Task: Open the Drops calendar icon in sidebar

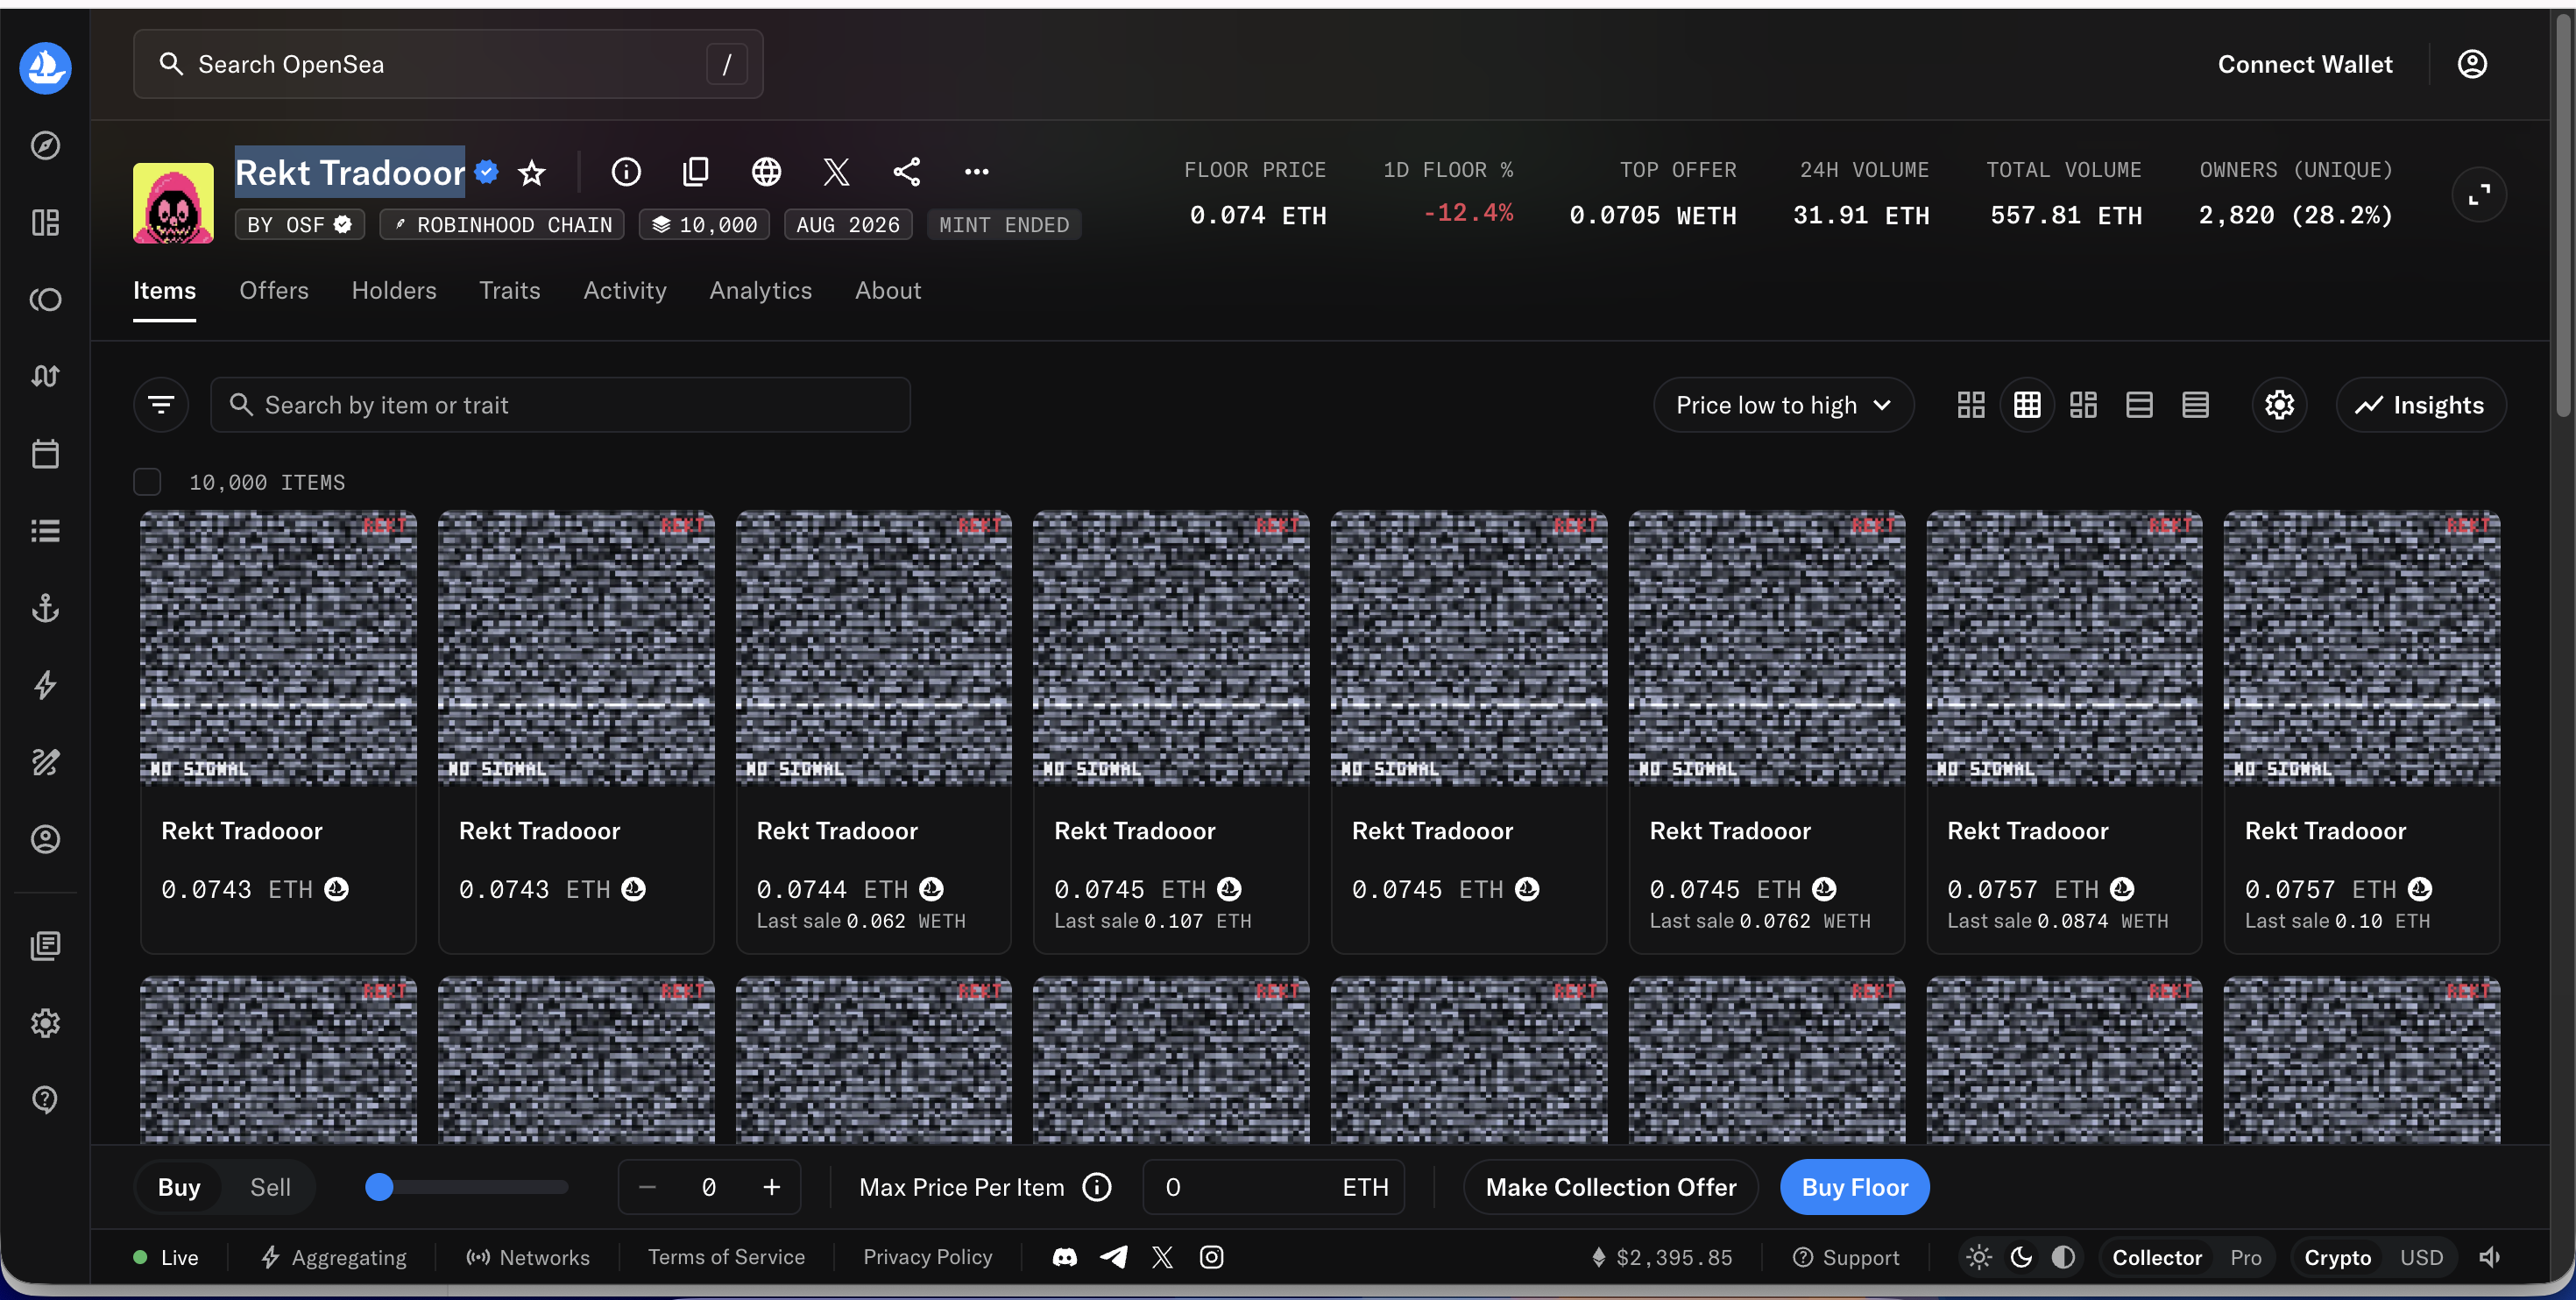Action: pos(45,453)
